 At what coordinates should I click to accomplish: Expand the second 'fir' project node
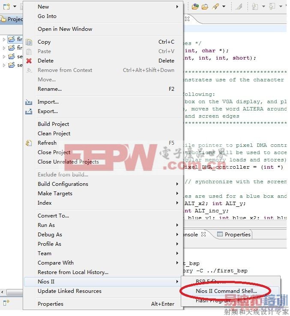(x=4, y=48)
